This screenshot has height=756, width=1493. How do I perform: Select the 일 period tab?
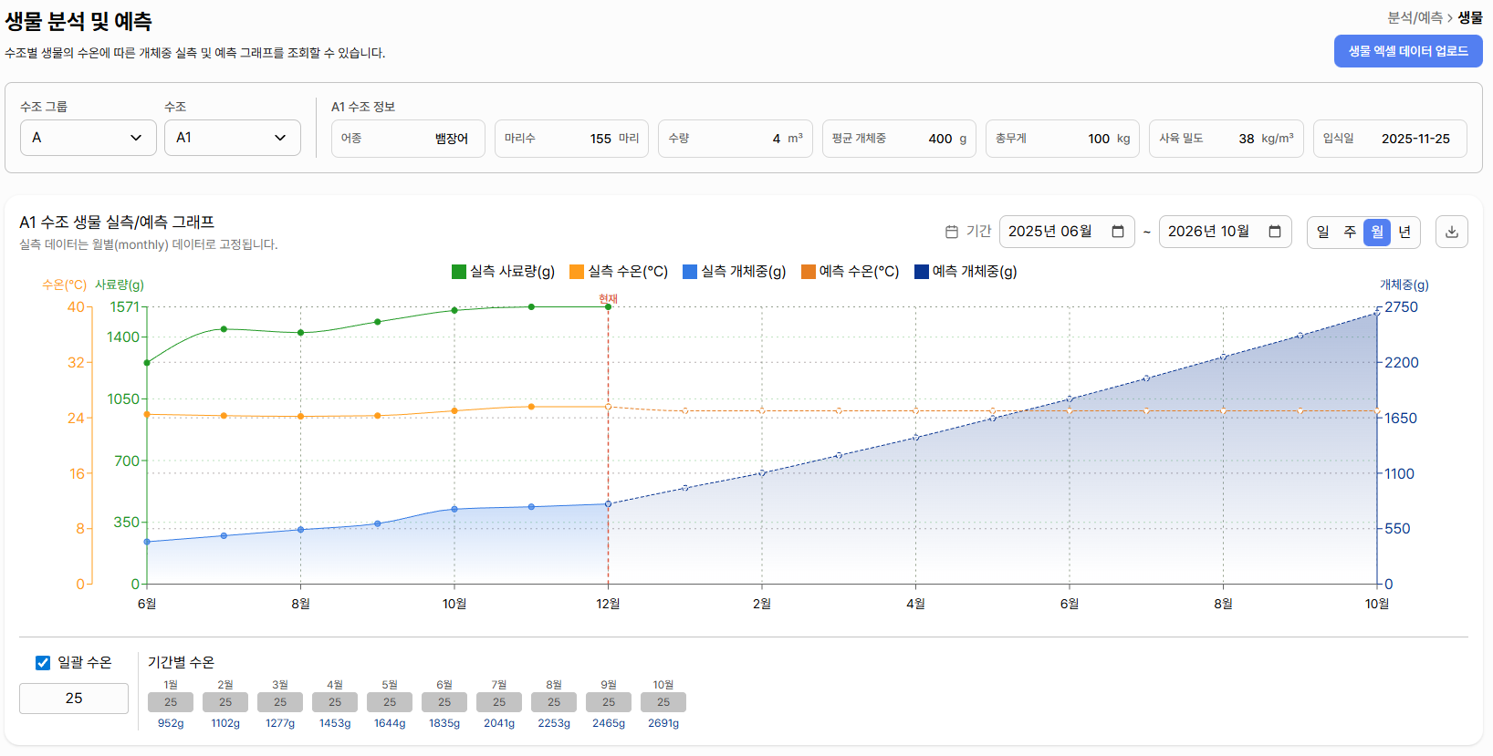[1322, 232]
